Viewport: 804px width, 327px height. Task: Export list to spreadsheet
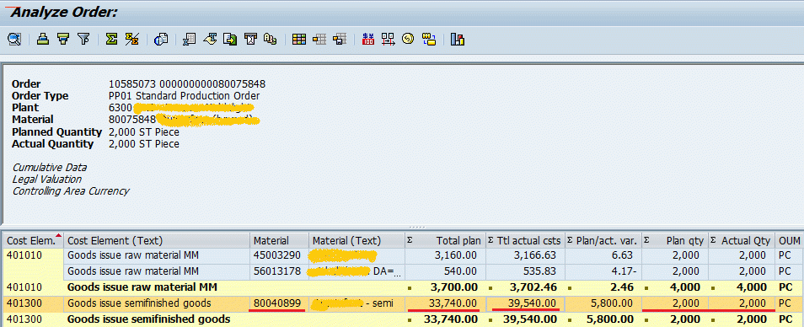coord(190,39)
